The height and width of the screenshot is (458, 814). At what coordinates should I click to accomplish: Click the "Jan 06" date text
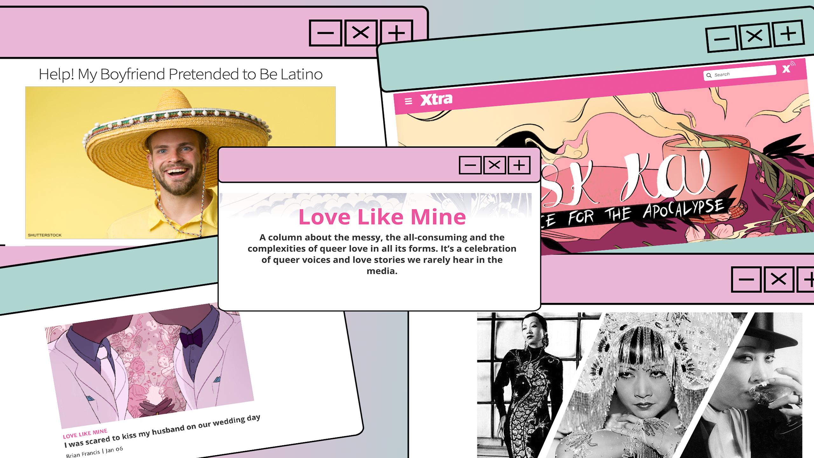pyautogui.click(x=114, y=449)
